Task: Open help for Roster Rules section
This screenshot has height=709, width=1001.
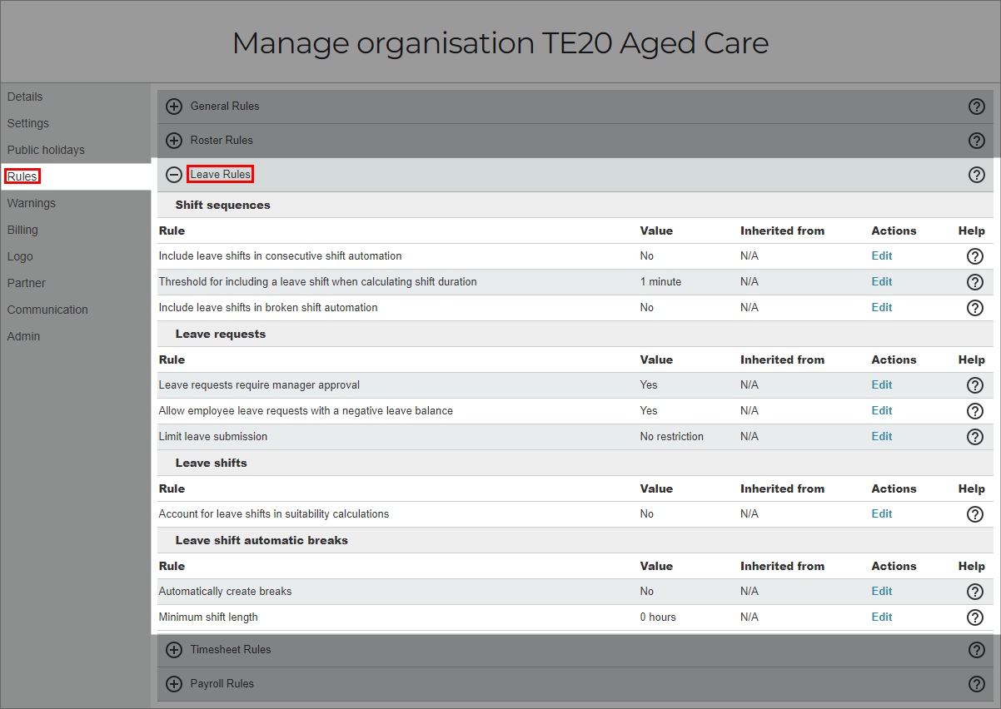Action: pyautogui.click(x=977, y=141)
